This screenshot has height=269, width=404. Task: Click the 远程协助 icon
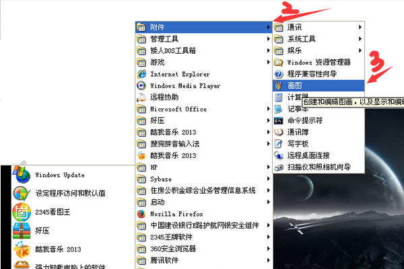click(x=141, y=97)
